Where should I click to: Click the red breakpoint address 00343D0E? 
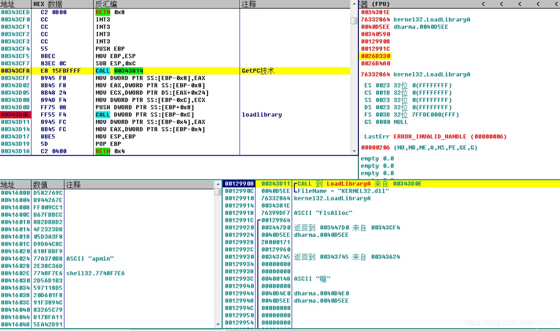pos(15,115)
